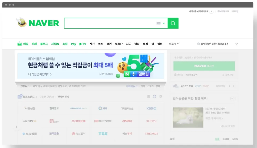Open the SBS press logo
Screen dimensions: 257x148
(103, 108)
